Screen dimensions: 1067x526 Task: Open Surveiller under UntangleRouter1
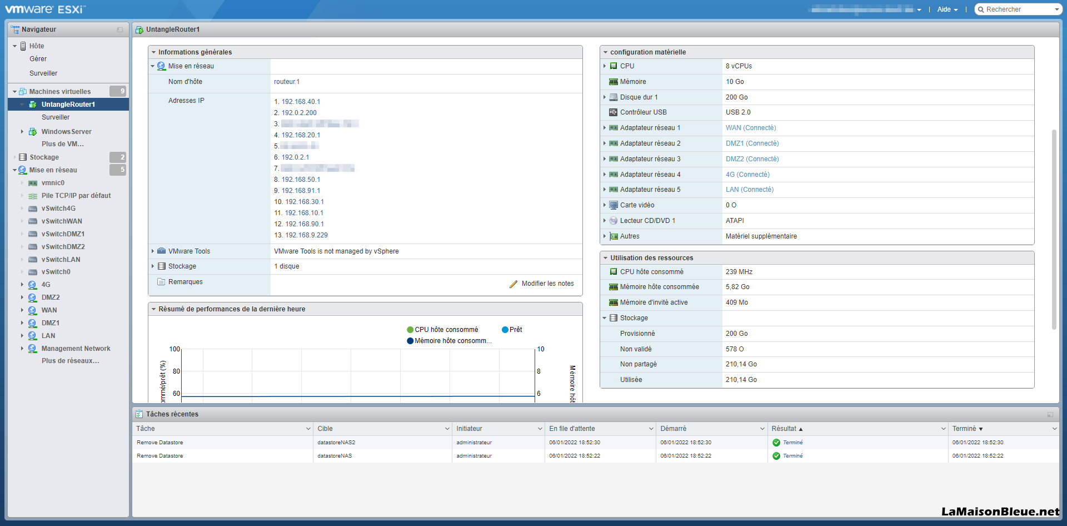click(x=56, y=117)
